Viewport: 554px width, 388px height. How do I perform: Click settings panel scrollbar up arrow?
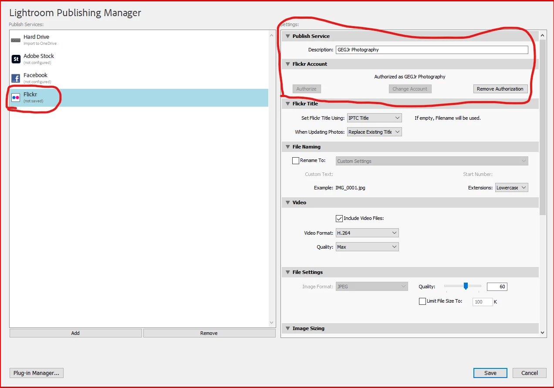click(x=543, y=36)
